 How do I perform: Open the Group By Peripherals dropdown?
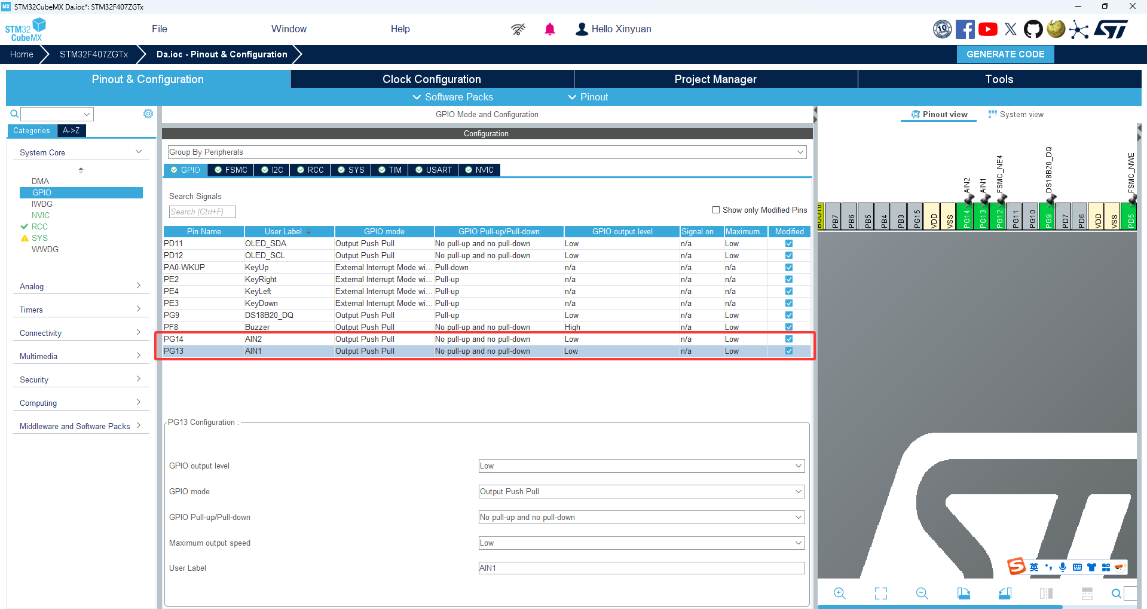coord(487,152)
